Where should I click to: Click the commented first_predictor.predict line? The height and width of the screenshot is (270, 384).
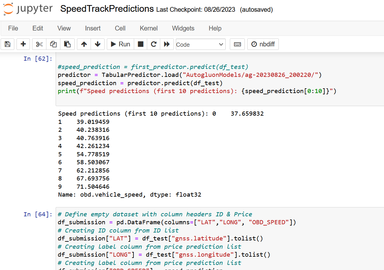[x=153, y=67]
